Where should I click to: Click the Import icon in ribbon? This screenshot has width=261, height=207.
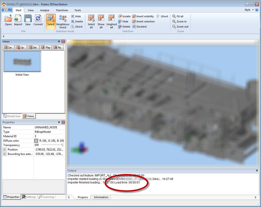click(x=18, y=20)
